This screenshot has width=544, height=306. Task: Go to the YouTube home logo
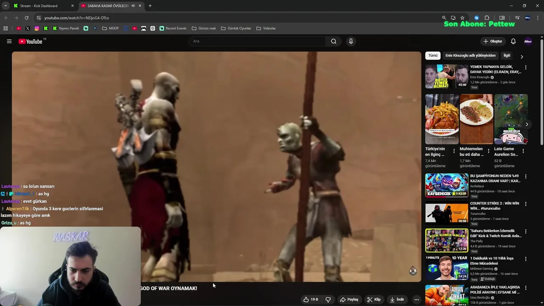pos(31,41)
